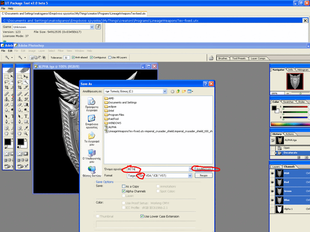Screen dimensions: 310x232
Task: Click the Αποθήκευση save button
Action: 203,169
